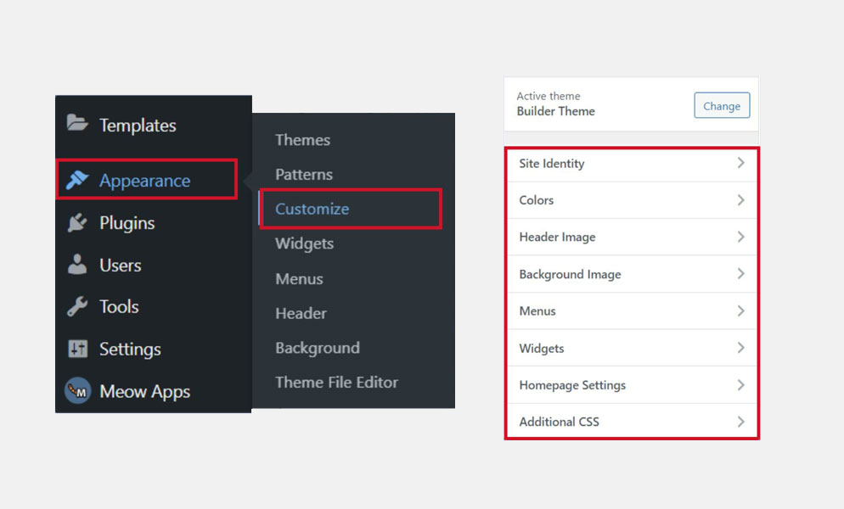The height and width of the screenshot is (509, 844).
Task: Click the Users person icon
Action: (77, 264)
